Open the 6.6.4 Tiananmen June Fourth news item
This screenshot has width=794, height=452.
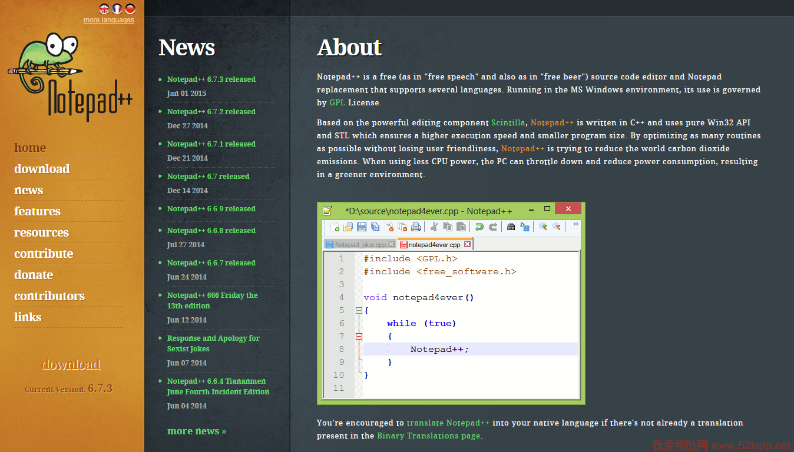(x=219, y=387)
